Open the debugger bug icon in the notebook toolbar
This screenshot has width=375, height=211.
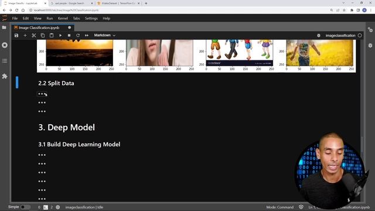click(x=319, y=35)
